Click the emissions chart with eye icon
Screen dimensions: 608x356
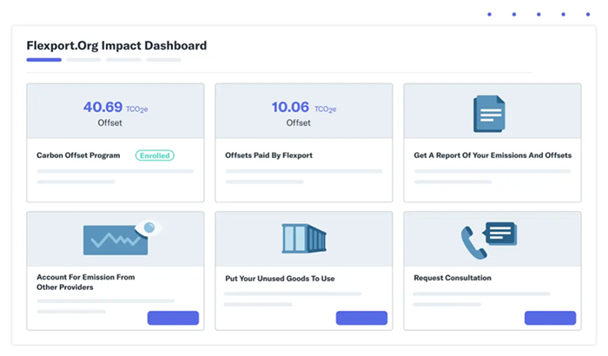pos(122,237)
